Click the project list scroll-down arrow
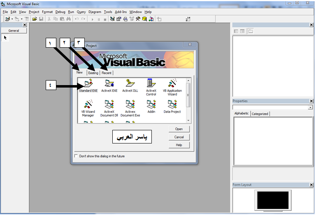 188,120
